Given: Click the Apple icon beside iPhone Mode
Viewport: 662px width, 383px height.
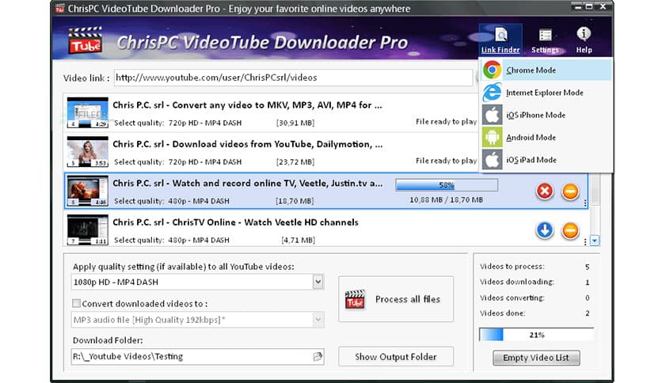Looking at the screenshot, I should tap(493, 115).
